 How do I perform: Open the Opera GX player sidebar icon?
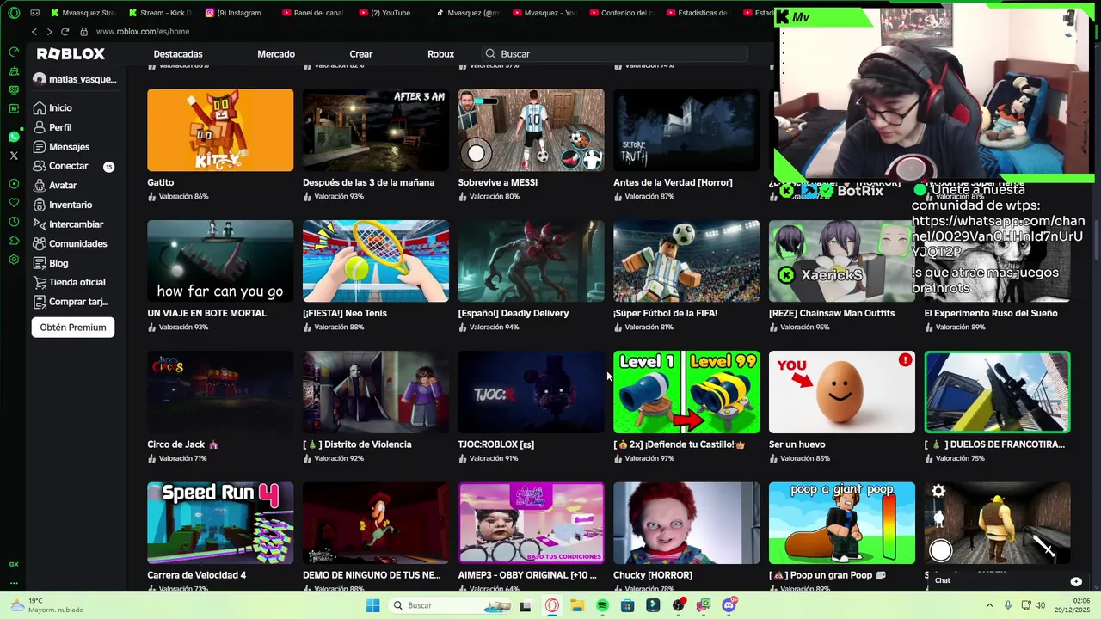click(14, 184)
